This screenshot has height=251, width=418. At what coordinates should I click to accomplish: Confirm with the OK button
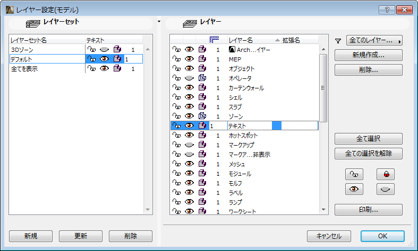tap(382, 236)
